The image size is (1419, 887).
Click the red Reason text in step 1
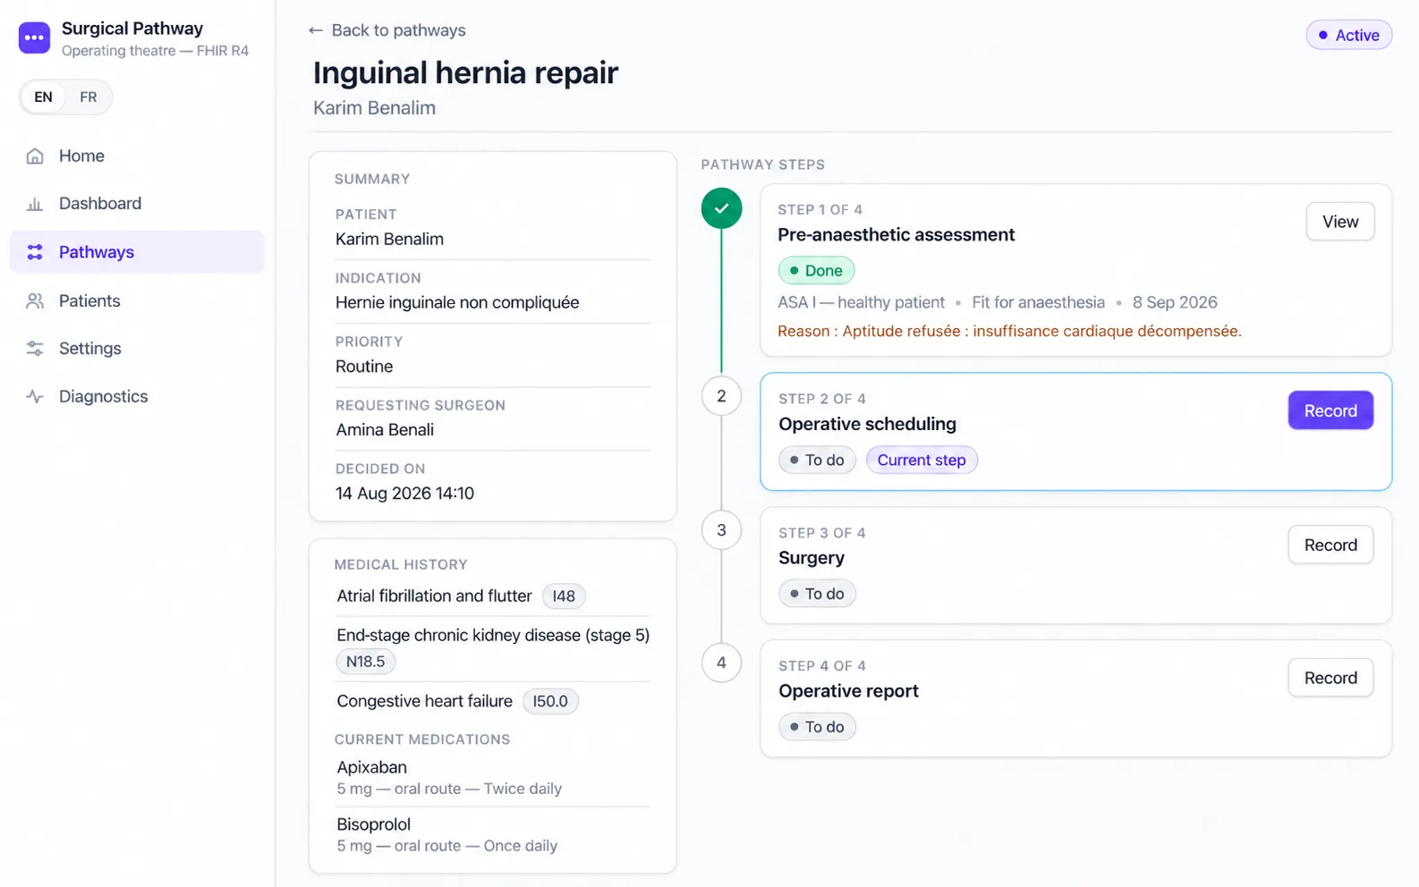tap(1009, 332)
